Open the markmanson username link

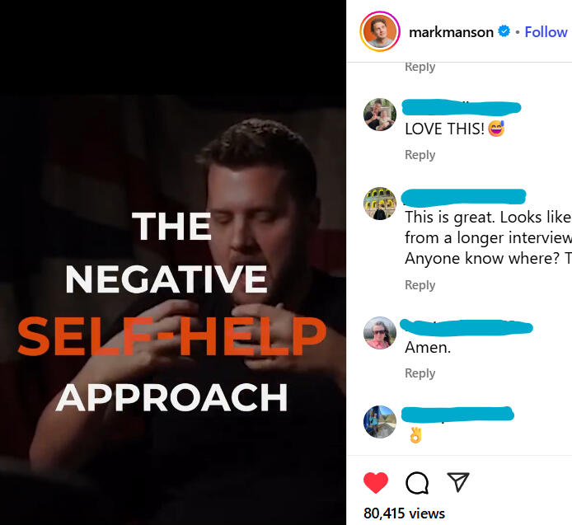[451, 32]
